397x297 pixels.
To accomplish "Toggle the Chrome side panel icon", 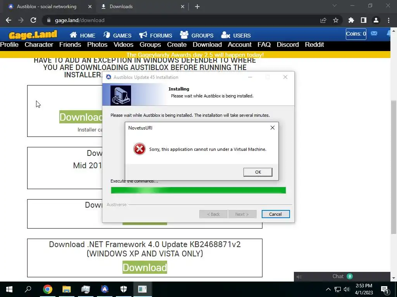I will [364, 20].
